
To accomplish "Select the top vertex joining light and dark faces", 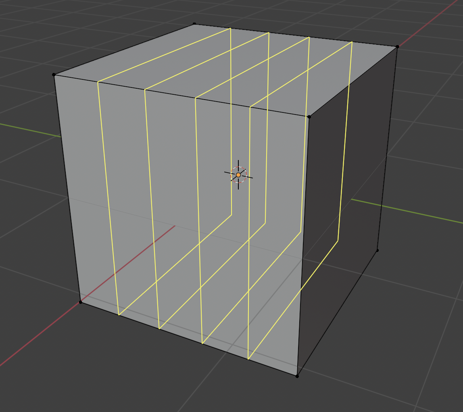I will point(309,117).
